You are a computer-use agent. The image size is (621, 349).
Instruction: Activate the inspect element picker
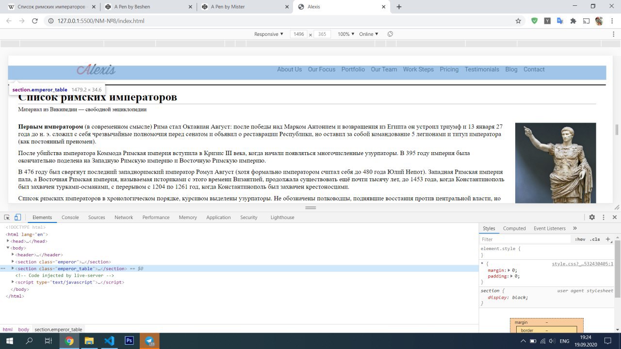click(7, 217)
